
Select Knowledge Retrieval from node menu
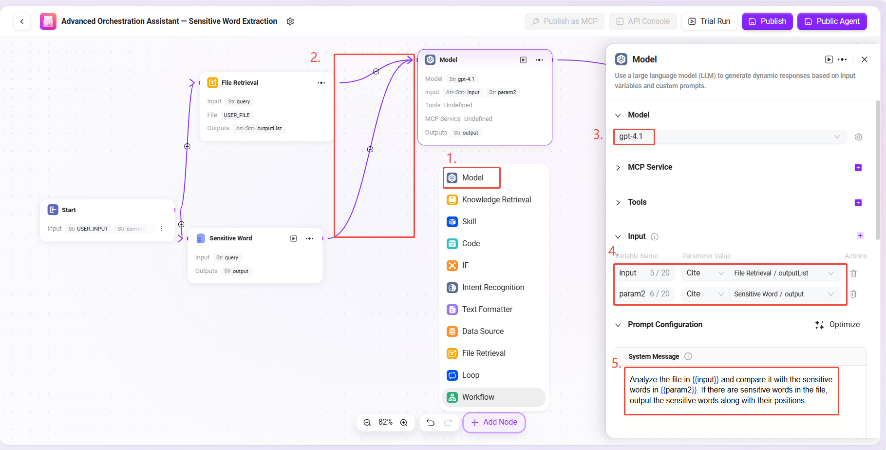coord(496,200)
